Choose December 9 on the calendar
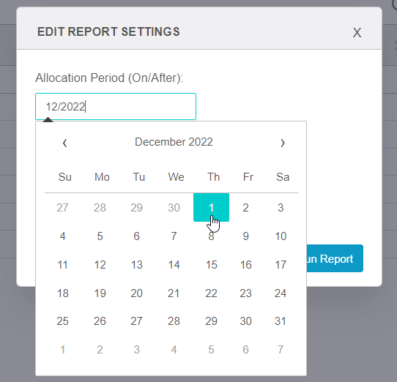The height and width of the screenshot is (382, 397). [x=245, y=236]
